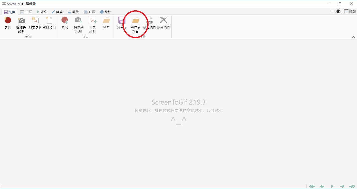Open the 过渡 transitions tab
The image size is (357, 189).
click(x=89, y=12)
